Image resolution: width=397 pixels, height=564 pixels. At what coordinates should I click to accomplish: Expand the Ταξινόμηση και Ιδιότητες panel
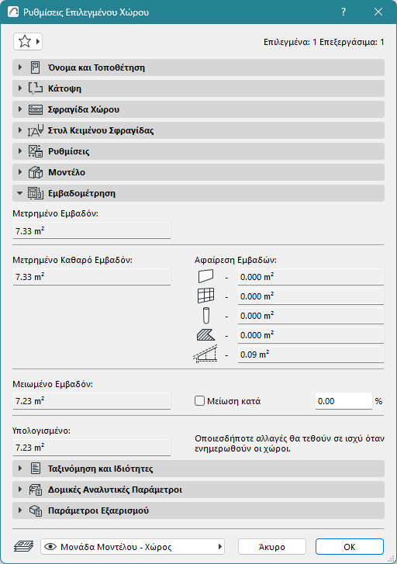pos(20,469)
